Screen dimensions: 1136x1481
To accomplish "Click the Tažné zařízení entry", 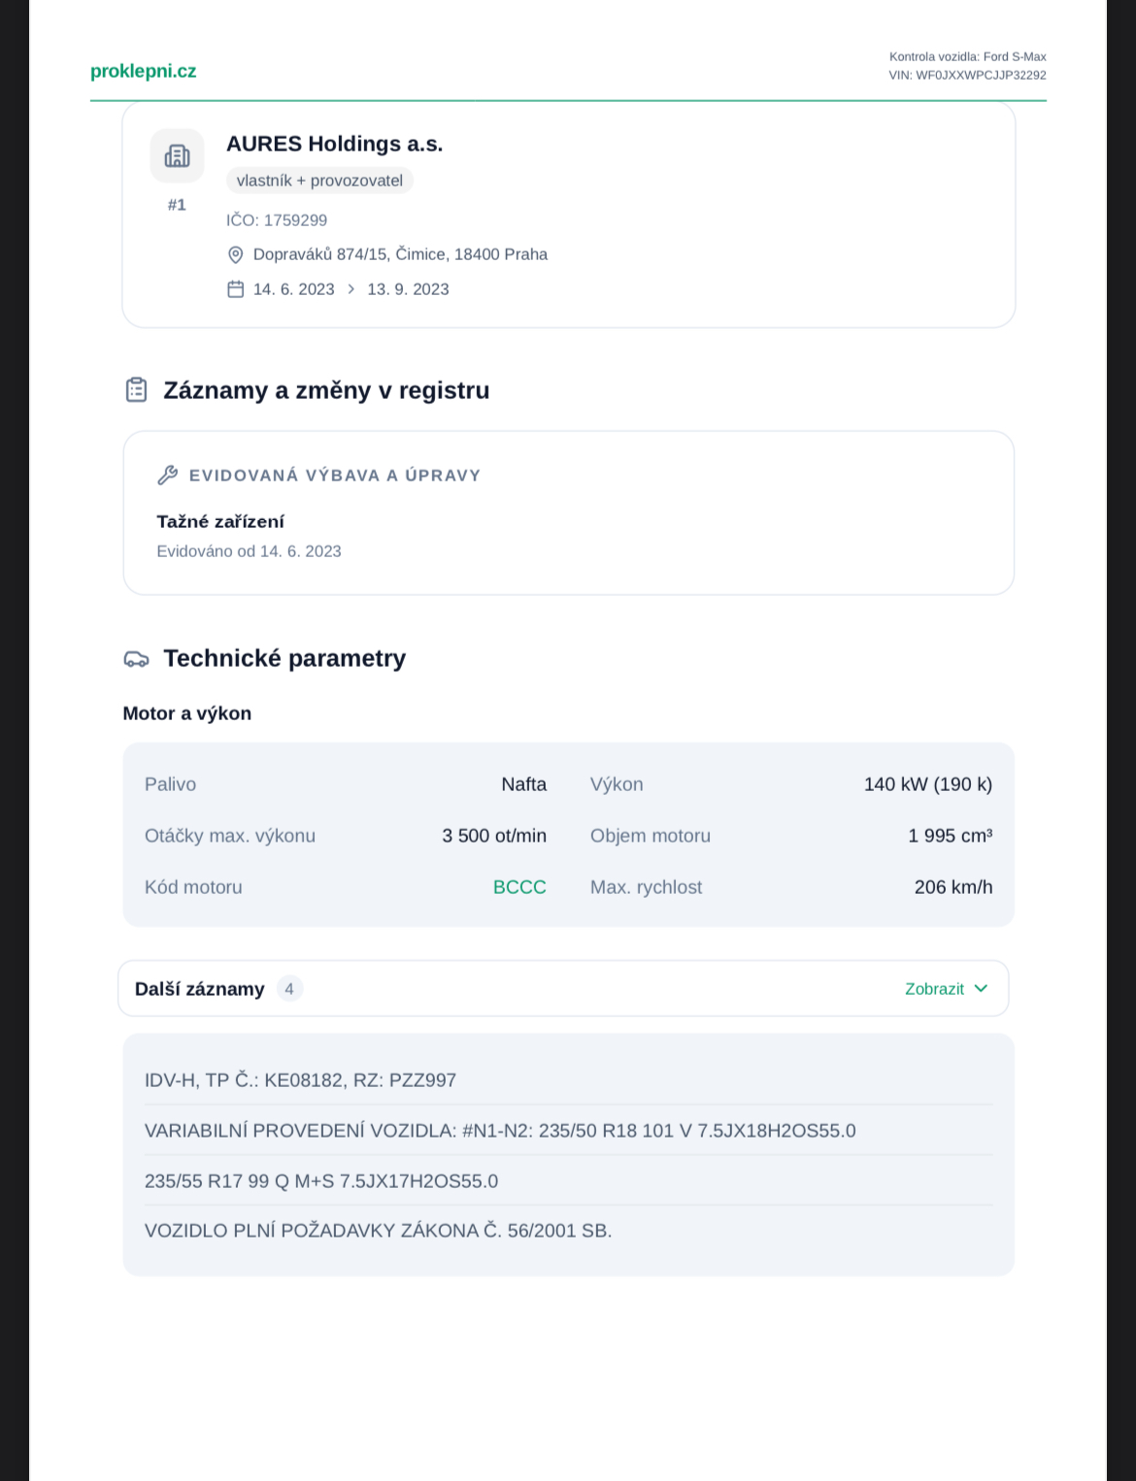I will click(x=220, y=521).
